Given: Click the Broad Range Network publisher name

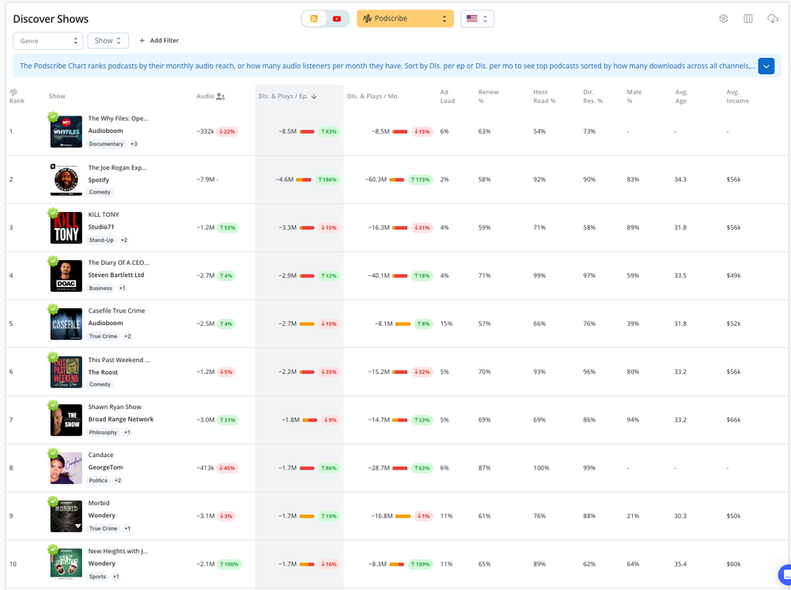Looking at the screenshot, I should coord(121,419).
